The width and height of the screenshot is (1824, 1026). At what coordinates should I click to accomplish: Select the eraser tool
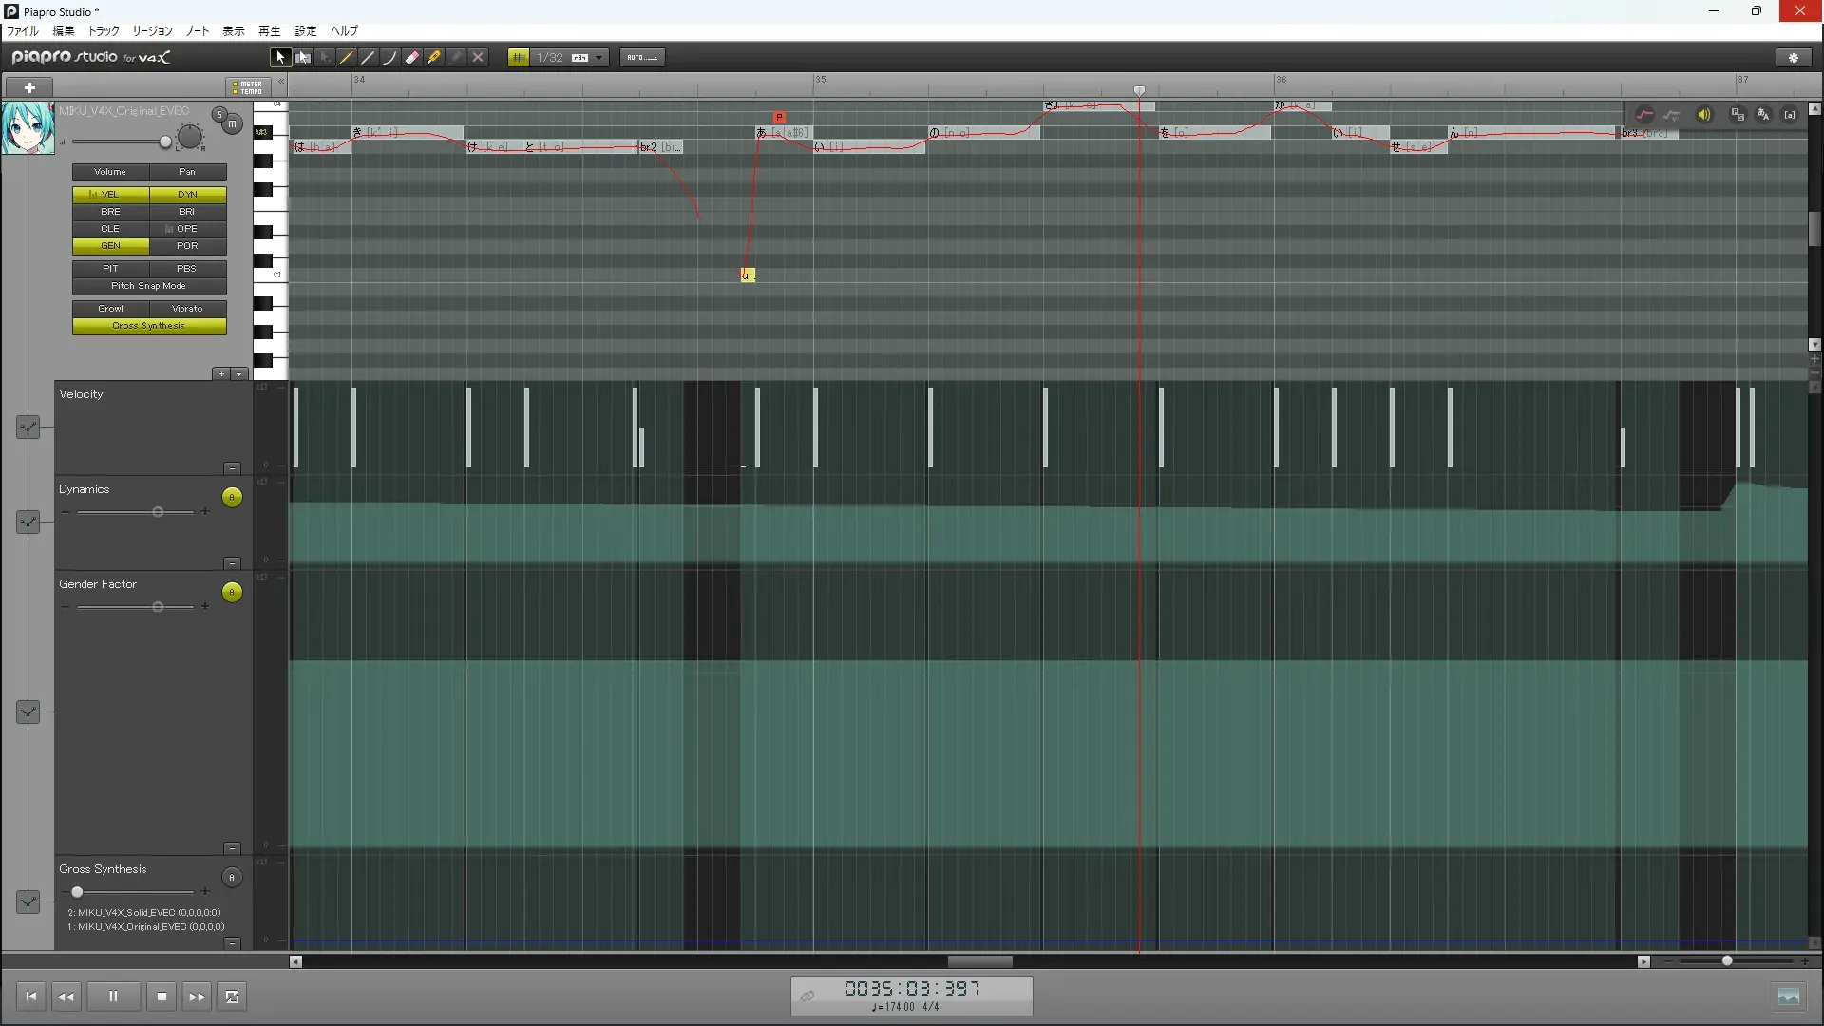tap(412, 58)
